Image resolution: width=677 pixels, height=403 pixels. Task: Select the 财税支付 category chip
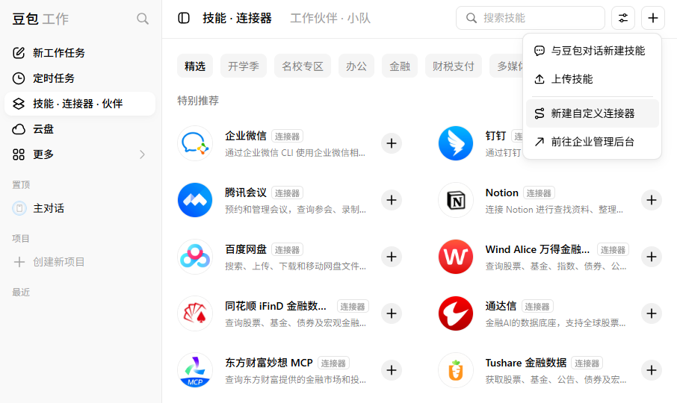[x=454, y=66]
